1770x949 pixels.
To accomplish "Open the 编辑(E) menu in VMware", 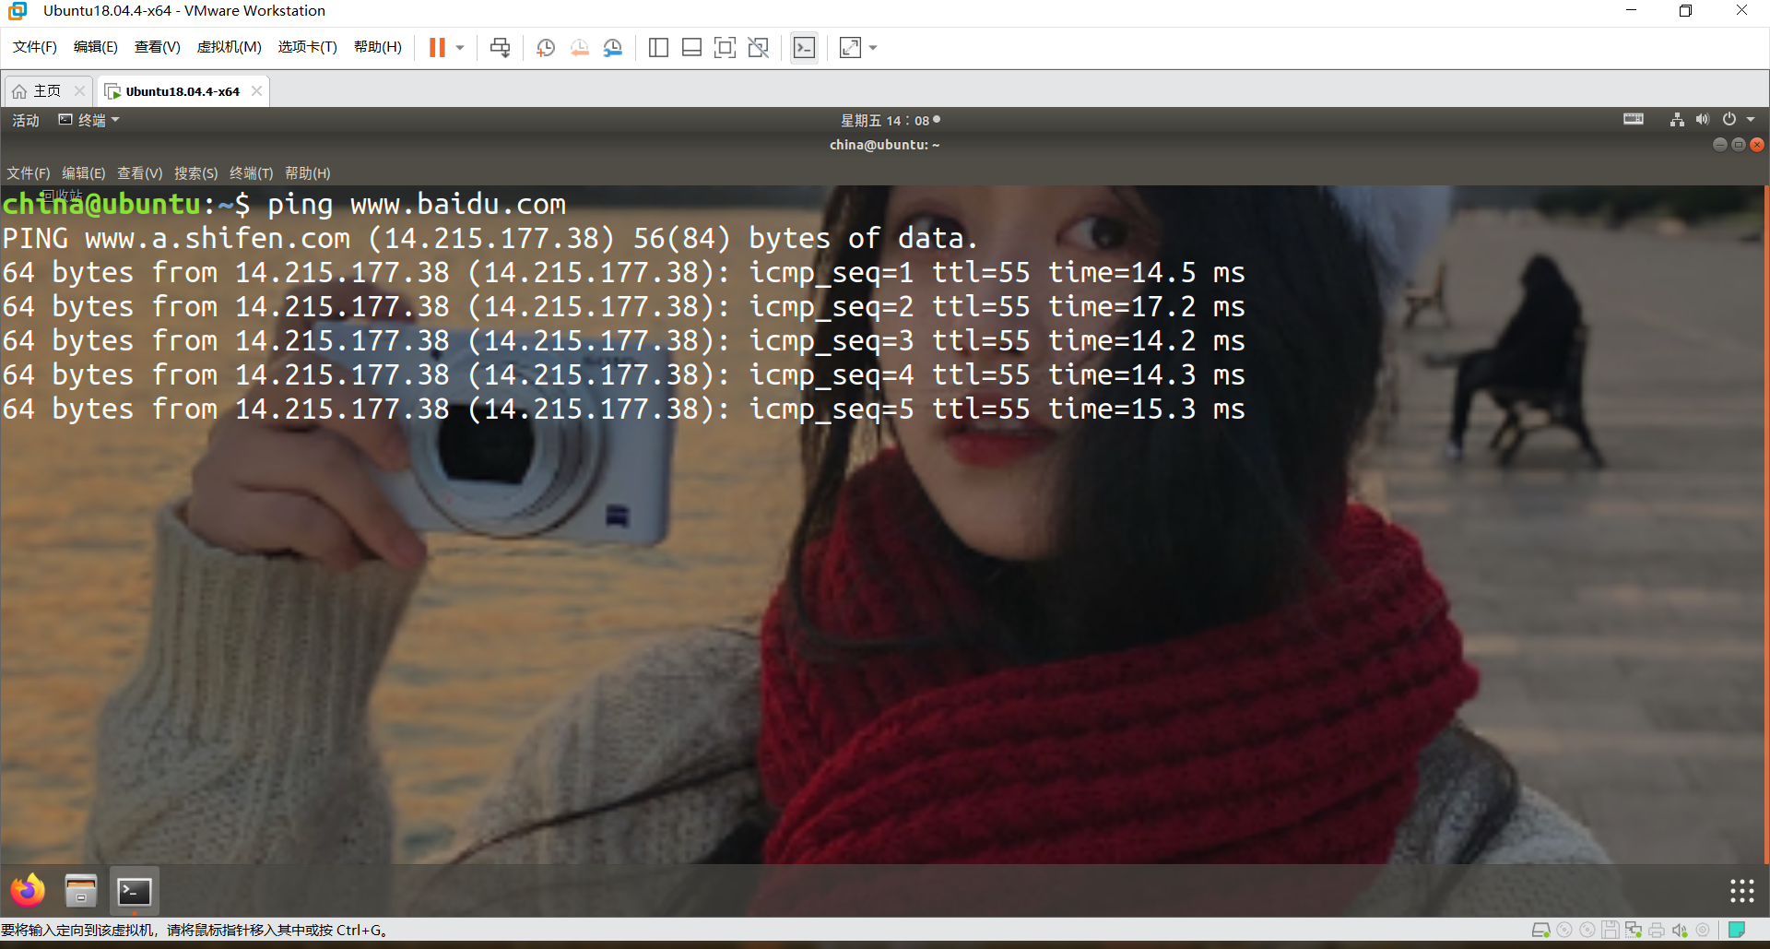I will [96, 47].
